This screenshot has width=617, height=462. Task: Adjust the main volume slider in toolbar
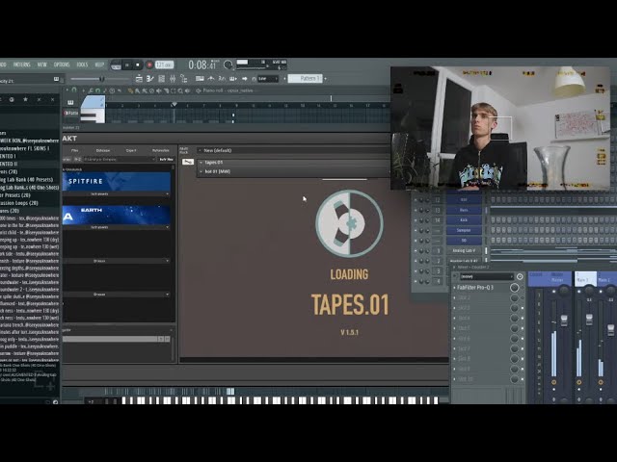click(x=100, y=79)
